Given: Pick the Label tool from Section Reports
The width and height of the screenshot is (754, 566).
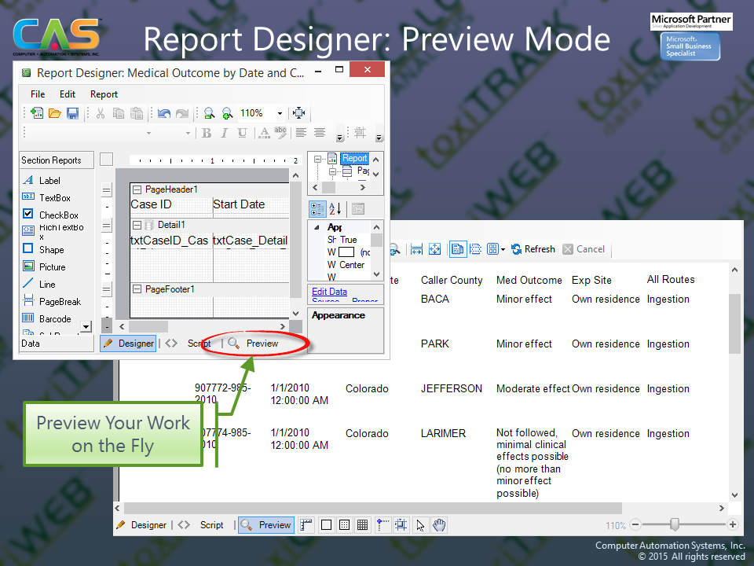Looking at the screenshot, I should pos(49,181).
